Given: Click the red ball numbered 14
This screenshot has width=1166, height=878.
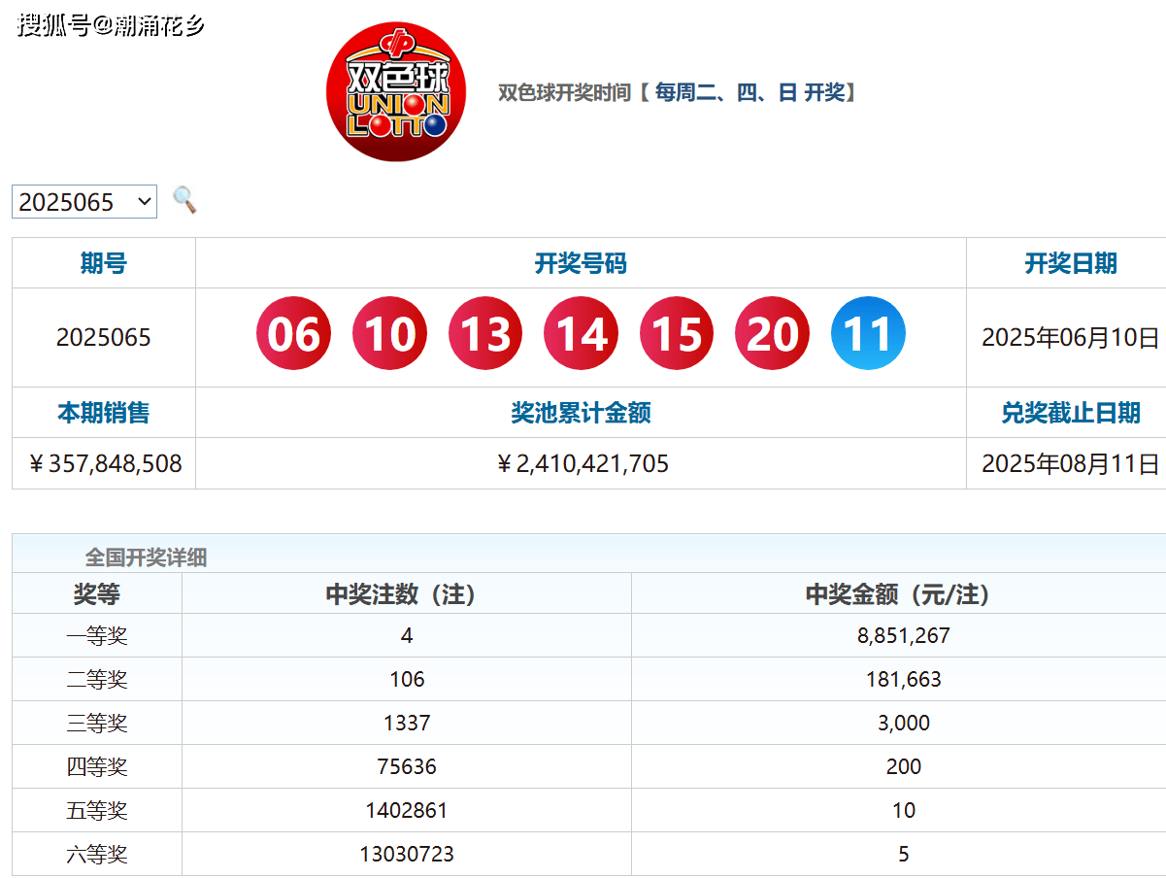Looking at the screenshot, I should tap(581, 333).
